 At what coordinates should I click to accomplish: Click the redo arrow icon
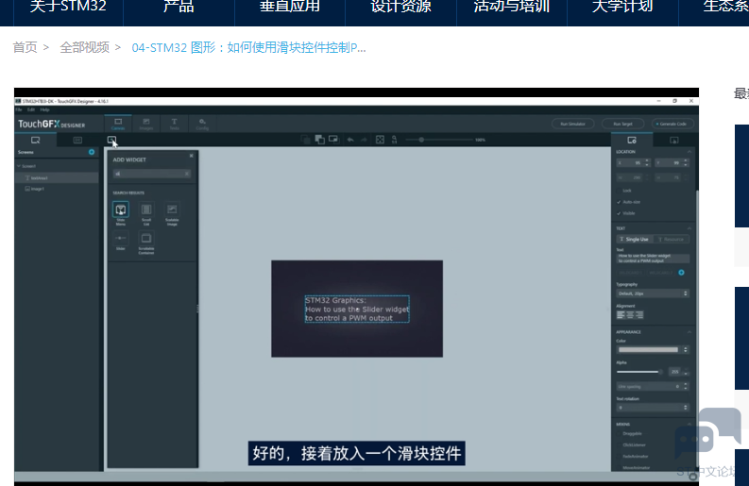tap(364, 140)
